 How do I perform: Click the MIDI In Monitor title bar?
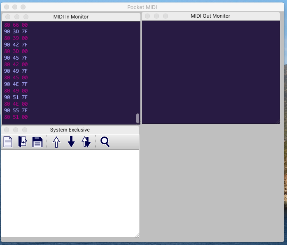(71, 17)
